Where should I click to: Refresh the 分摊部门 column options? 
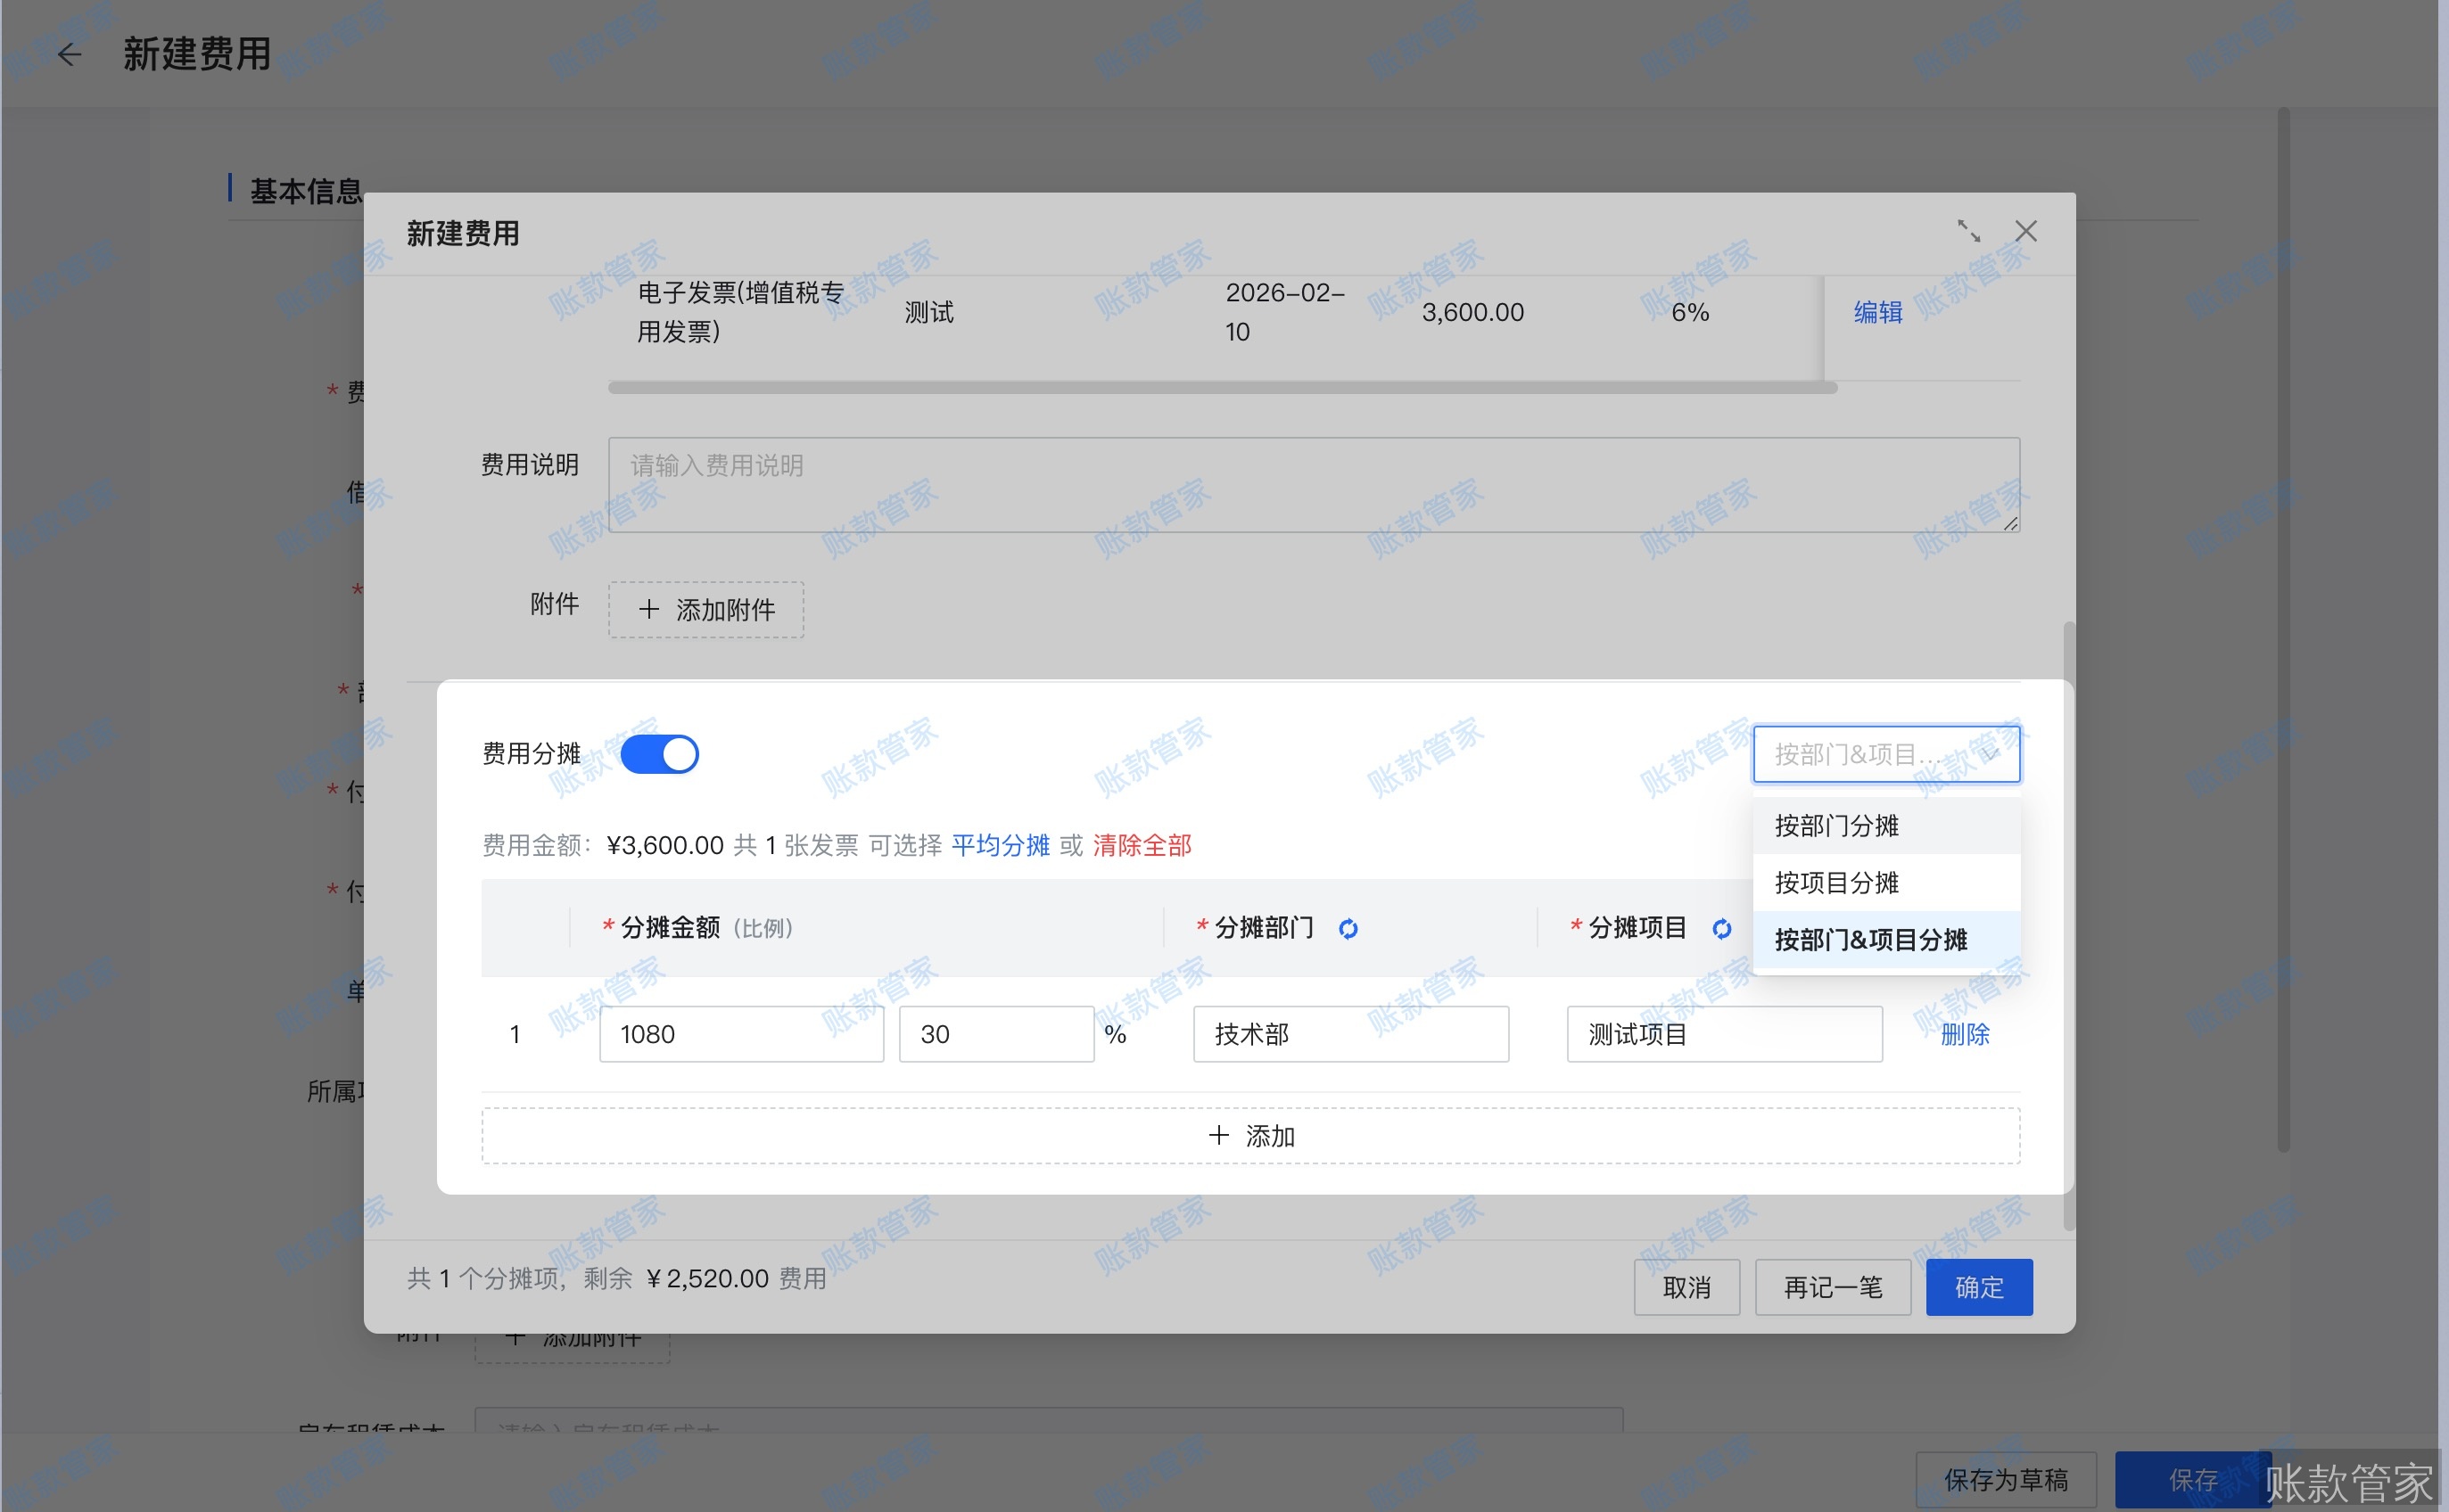[1349, 928]
